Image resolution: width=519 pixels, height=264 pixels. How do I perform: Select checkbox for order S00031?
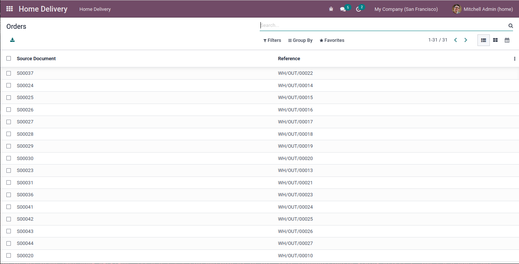point(9,182)
